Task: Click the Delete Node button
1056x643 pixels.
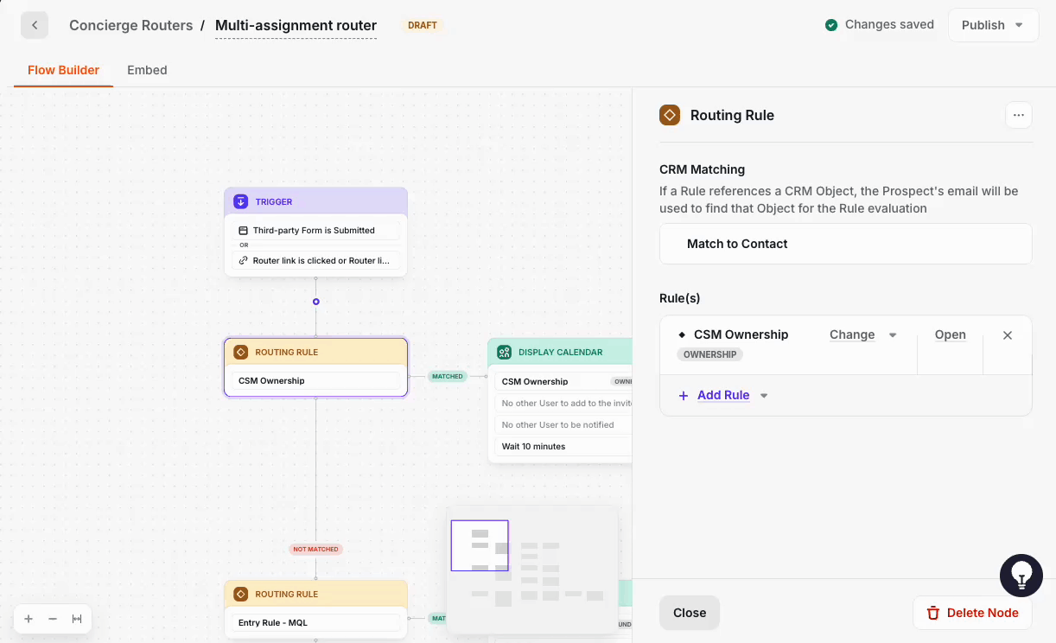Action: (972, 613)
